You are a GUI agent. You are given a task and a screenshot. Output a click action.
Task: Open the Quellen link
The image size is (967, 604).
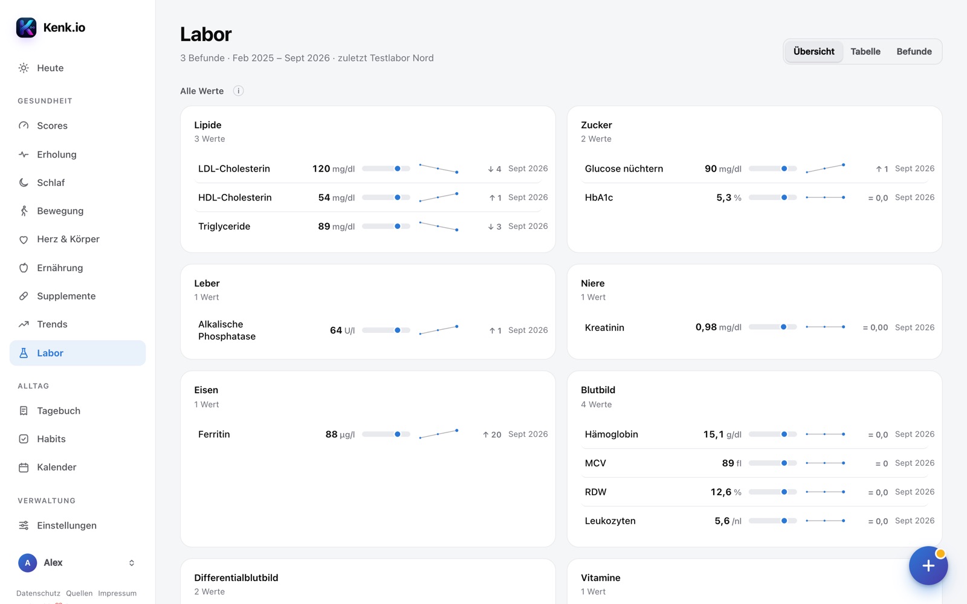point(79,593)
